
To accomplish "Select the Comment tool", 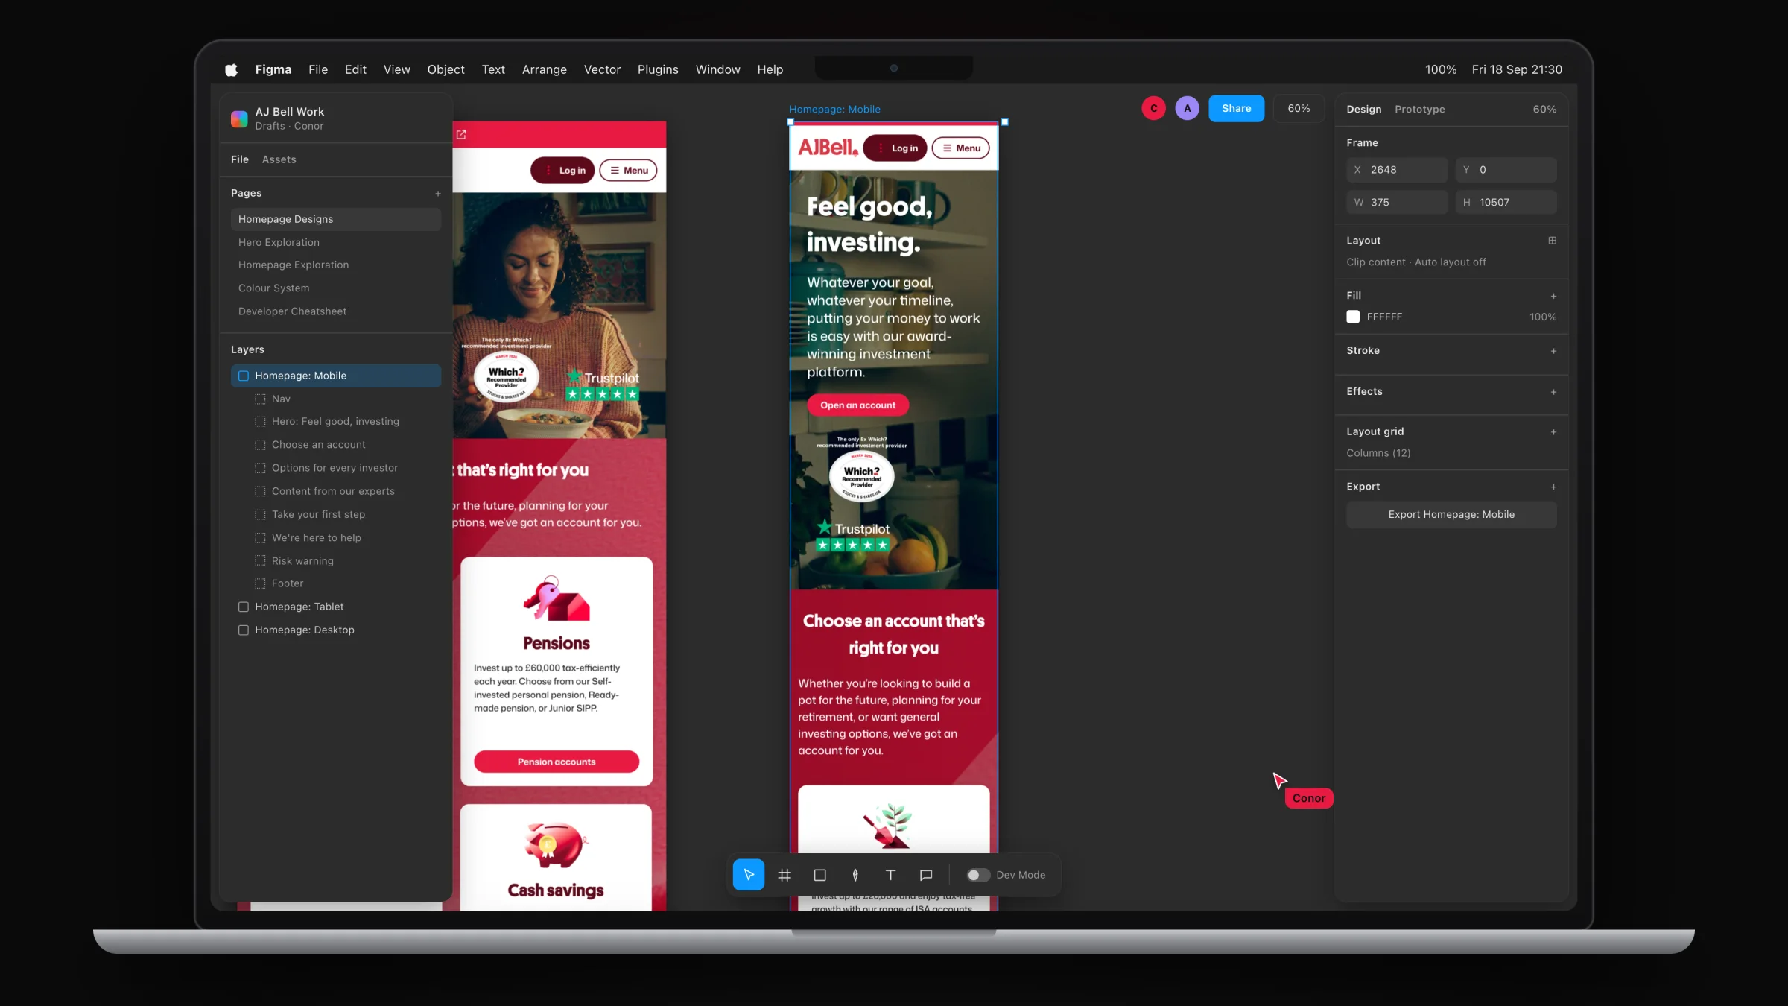I will [926, 875].
